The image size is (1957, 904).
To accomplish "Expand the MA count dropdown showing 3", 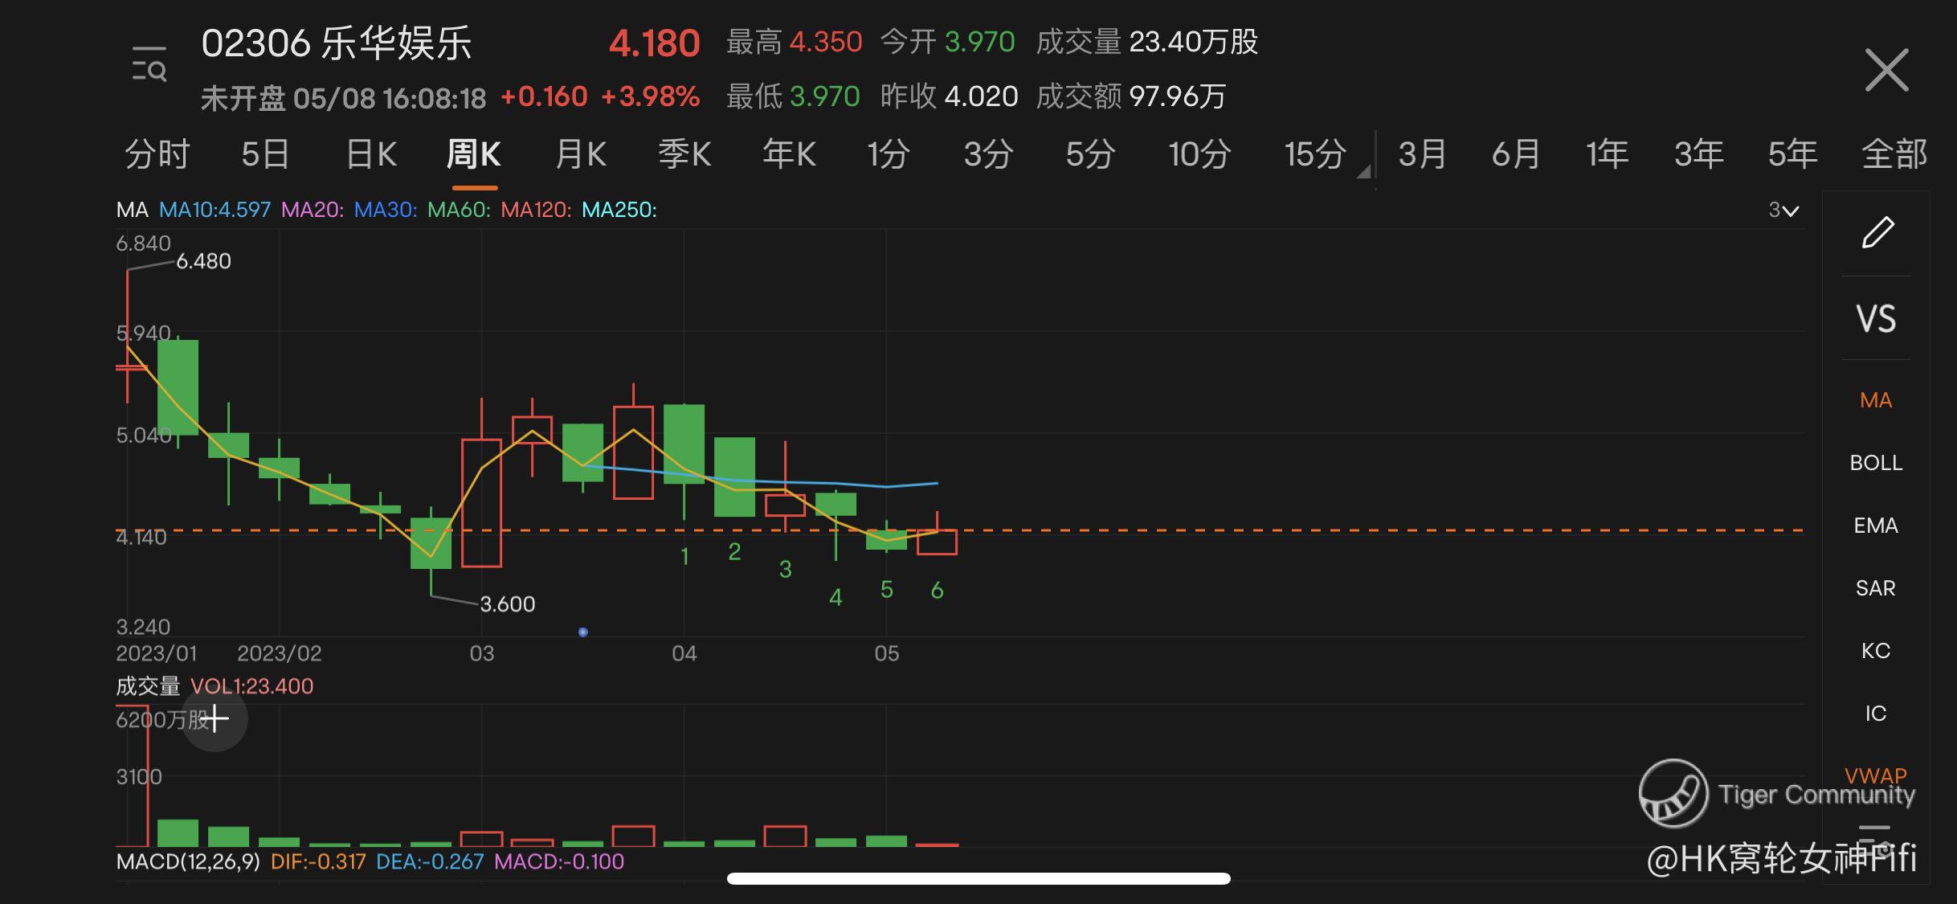I will 1783,211.
